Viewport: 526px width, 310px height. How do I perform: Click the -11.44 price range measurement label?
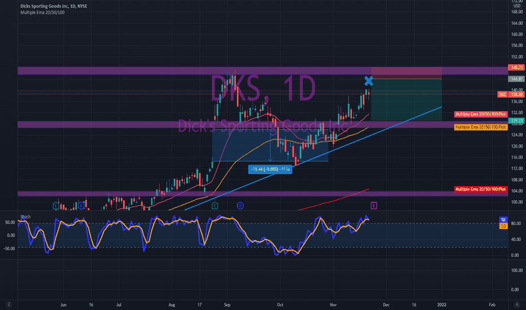(x=270, y=169)
